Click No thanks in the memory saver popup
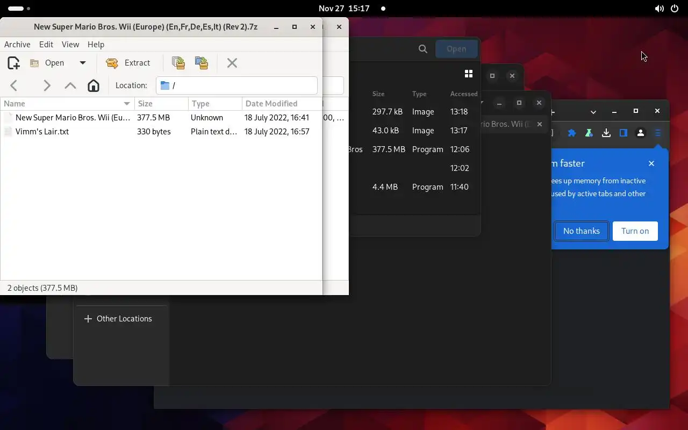This screenshot has width=688, height=430. [x=582, y=231]
